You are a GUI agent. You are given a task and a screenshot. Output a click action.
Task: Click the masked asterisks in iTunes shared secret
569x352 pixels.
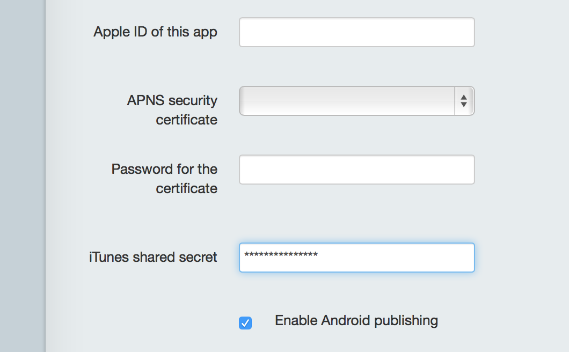tap(281, 255)
